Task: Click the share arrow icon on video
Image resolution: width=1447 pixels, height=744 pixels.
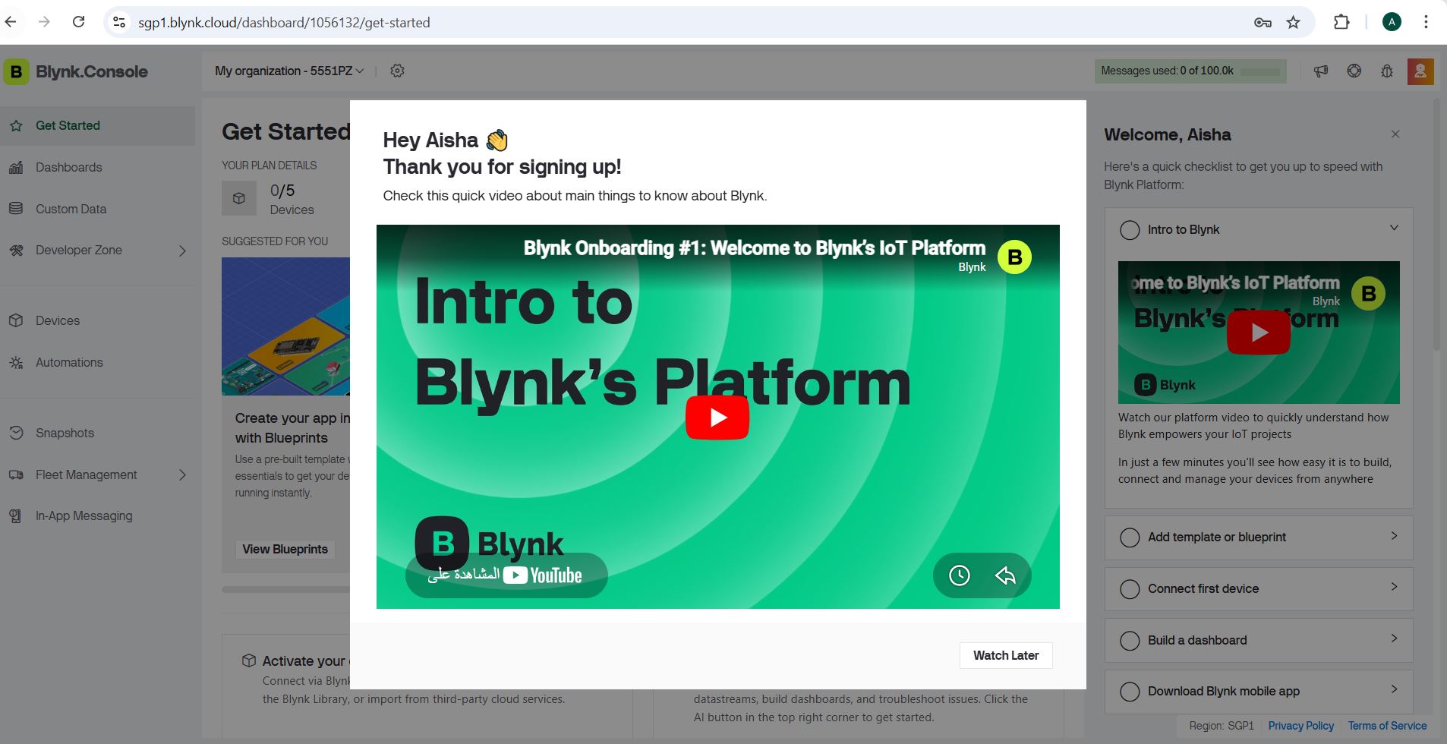Action: 1005,575
